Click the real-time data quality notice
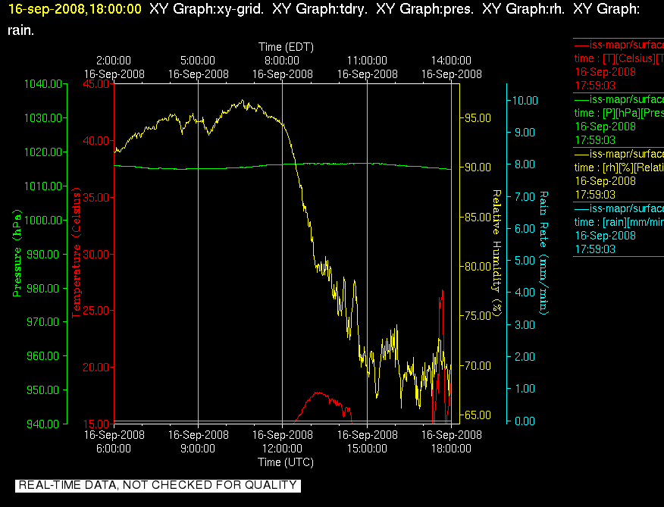This screenshot has width=664, height=507. point(158,485)
